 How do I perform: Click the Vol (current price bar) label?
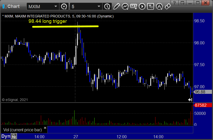(x=23, y=130)
